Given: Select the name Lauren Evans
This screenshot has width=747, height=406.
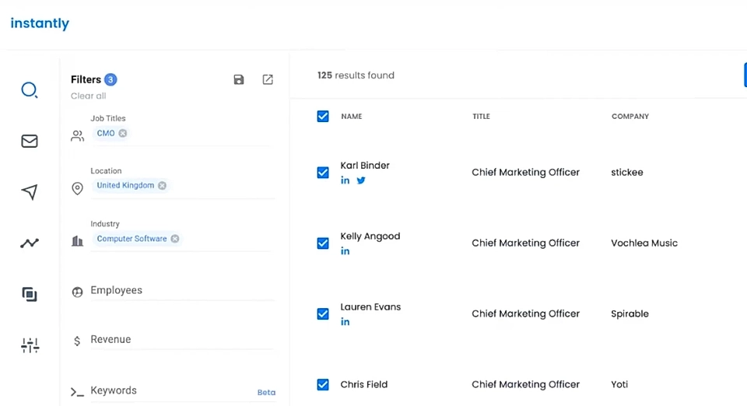Looking at the screenshot, I should 370,307.
